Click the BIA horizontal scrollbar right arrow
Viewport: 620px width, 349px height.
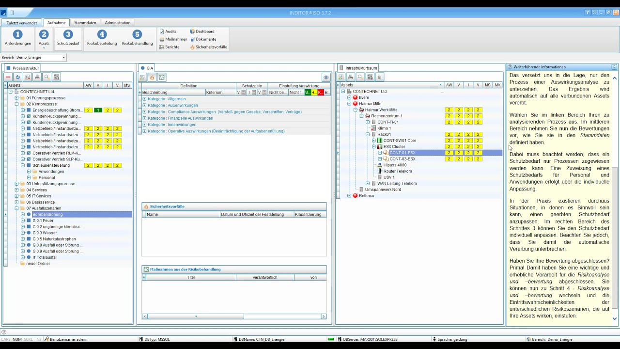324,317
